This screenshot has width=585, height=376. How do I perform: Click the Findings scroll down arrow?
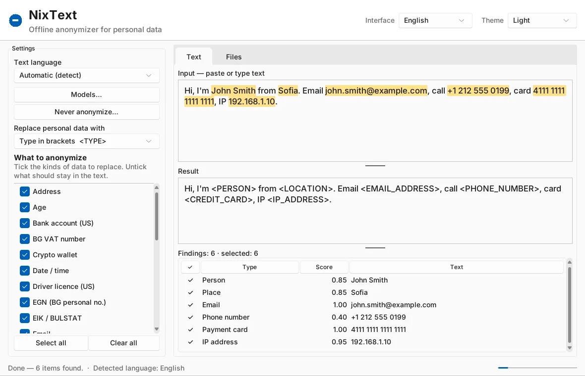point(569,348)
